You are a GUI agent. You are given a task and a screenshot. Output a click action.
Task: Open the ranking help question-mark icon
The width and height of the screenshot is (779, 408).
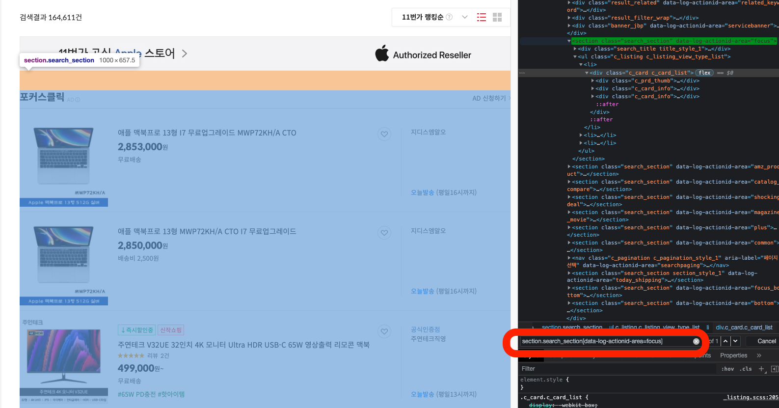point(449,17)
